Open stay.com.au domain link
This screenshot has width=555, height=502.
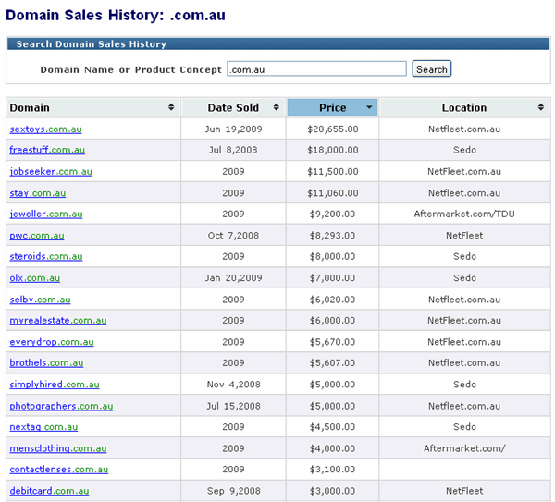click(37, 193)
